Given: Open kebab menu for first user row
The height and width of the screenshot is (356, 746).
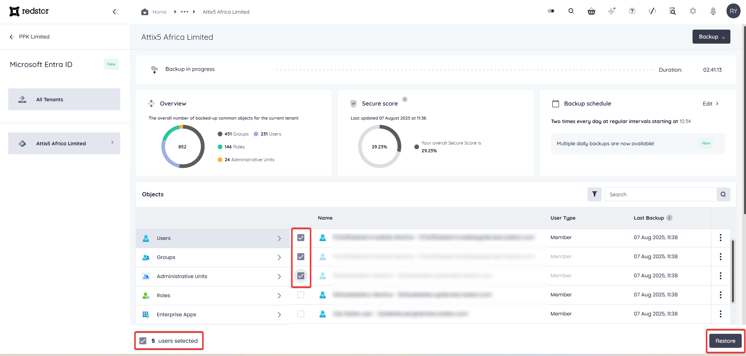Looking at the screenshot, I should coord(721,238).
